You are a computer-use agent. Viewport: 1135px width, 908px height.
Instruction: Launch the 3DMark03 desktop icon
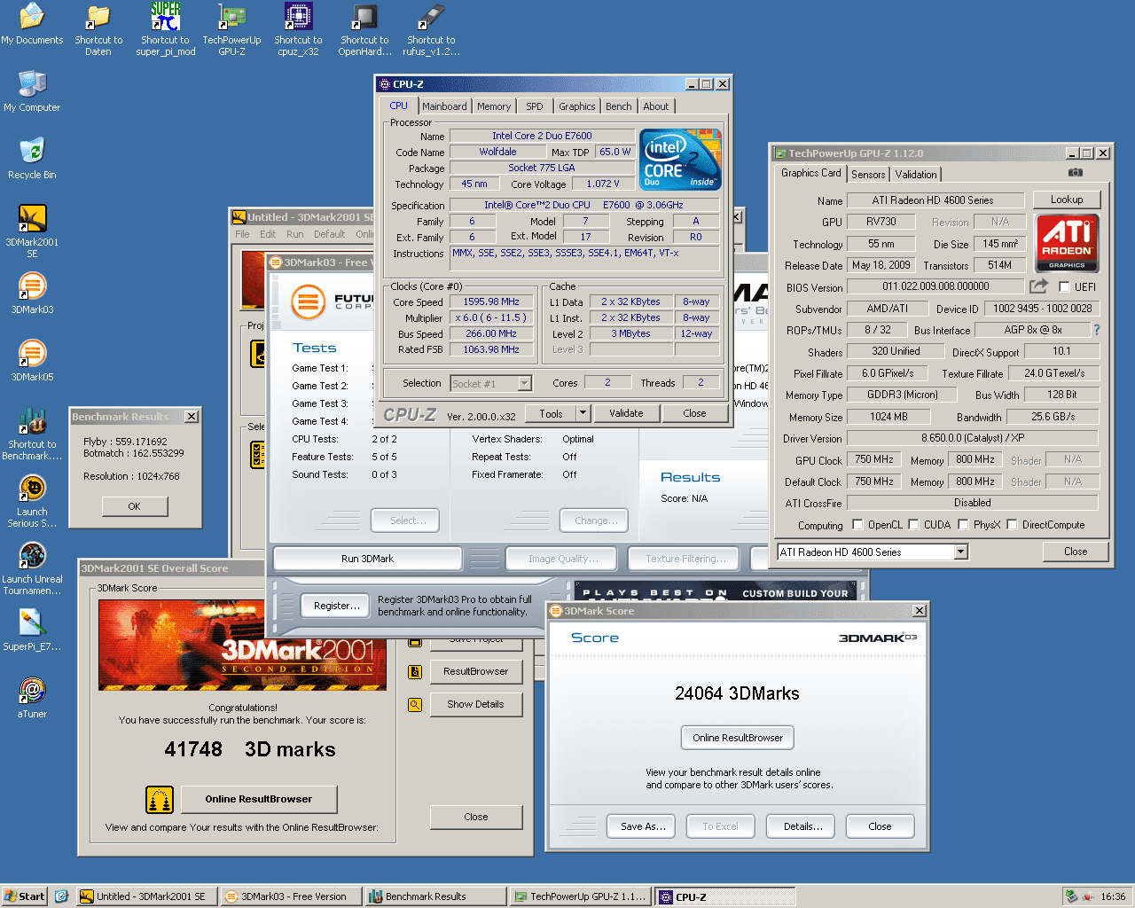pyautogui.click(x=32, y=294)
